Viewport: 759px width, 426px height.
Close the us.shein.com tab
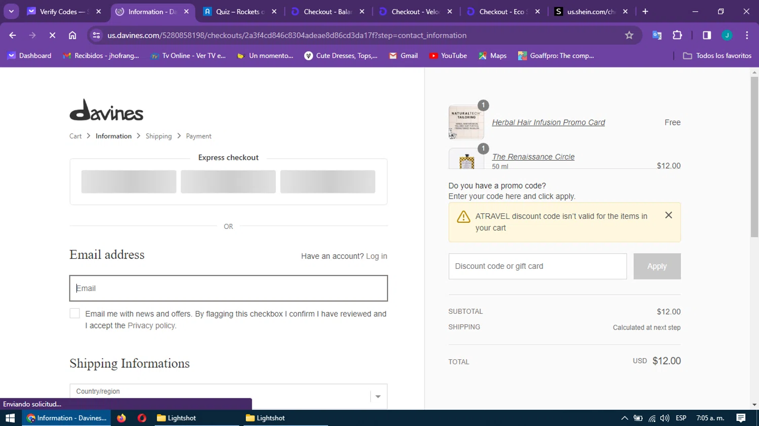pos(625,12)
